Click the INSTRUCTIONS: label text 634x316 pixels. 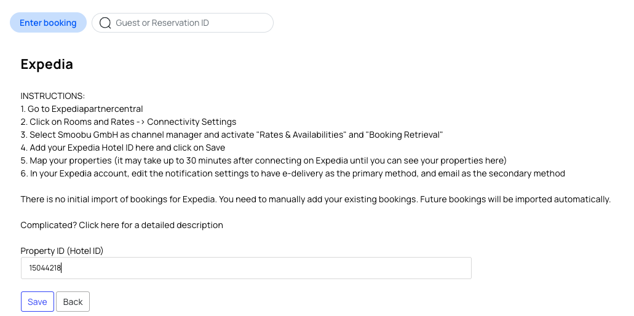point(52,96)
